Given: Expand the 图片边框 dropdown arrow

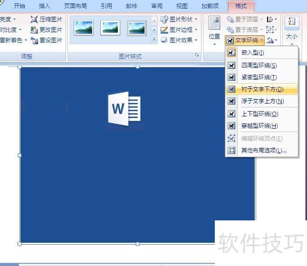Looking at the screenshot, I should (196, 30).
